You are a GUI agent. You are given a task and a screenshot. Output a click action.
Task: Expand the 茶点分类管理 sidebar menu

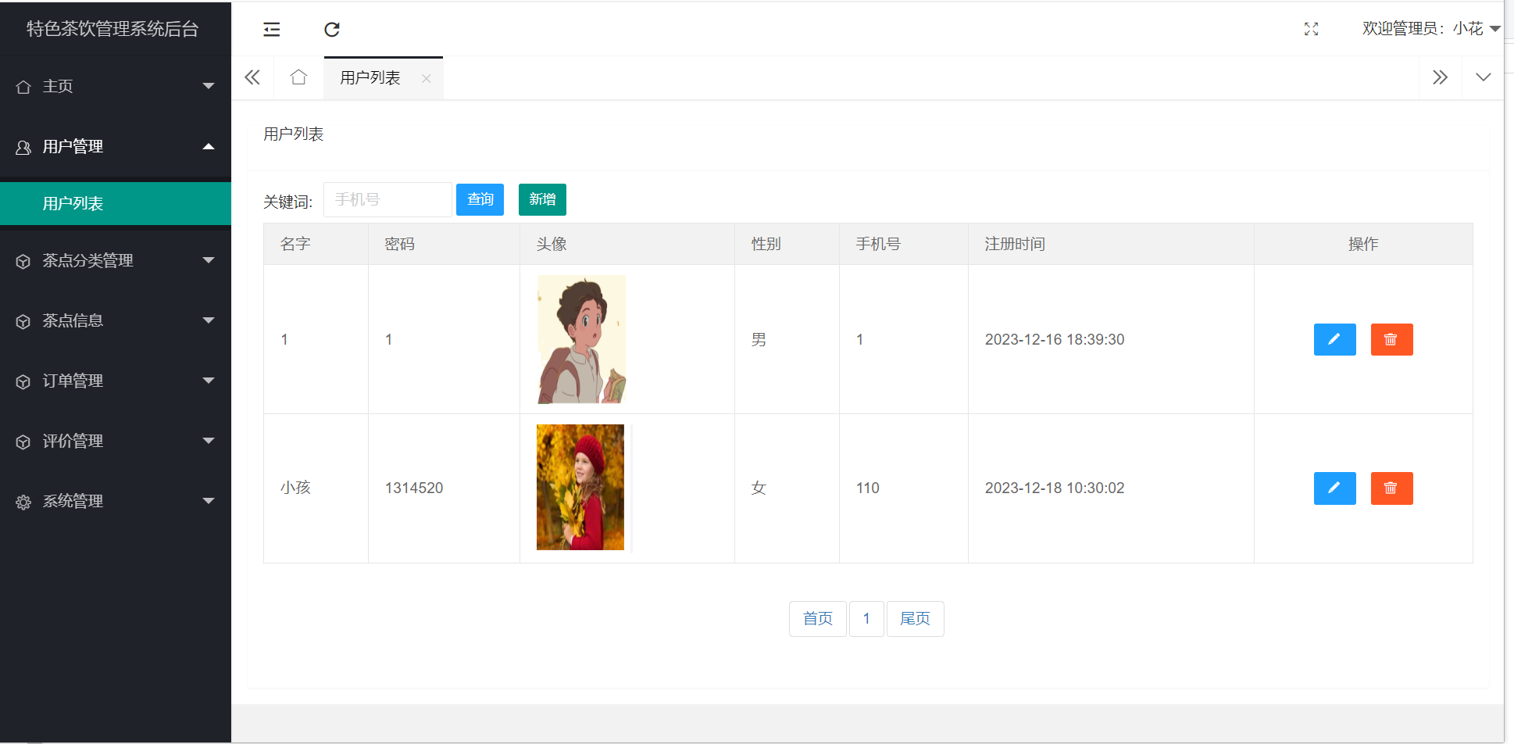coord(115,260)
